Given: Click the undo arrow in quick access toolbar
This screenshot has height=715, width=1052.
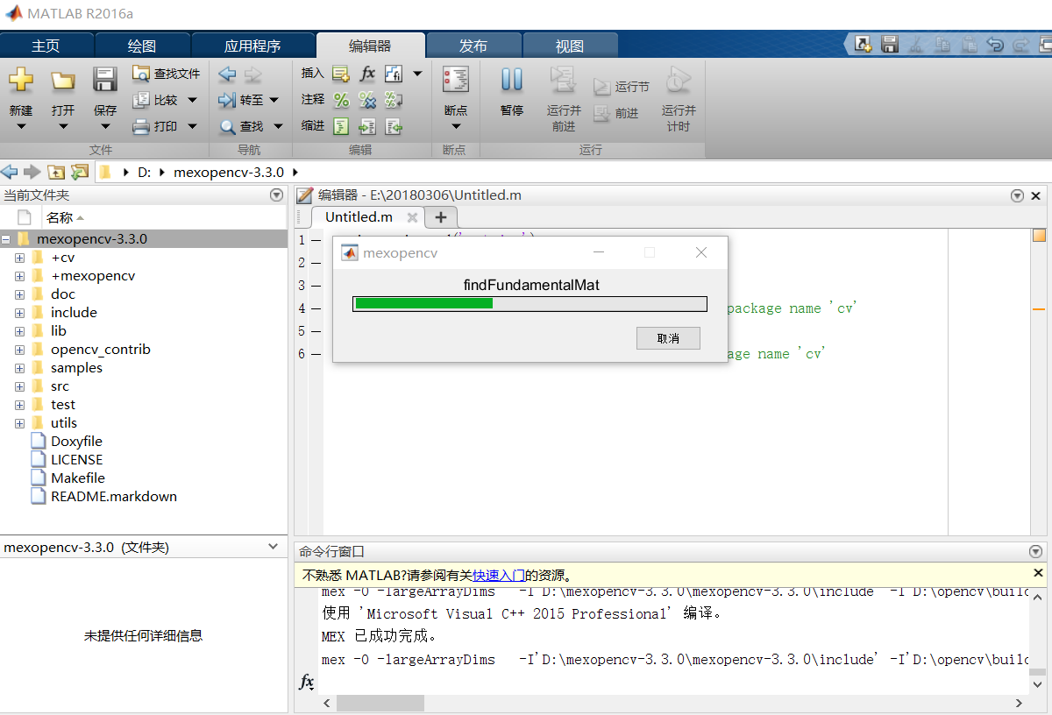Looking at the screenshot, I should (x=994, y=45).
